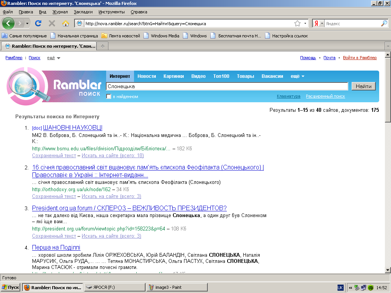This screenshot has width=391, height=293.
Task: Bookmark this page with the star icon
Action: point(297,23)
